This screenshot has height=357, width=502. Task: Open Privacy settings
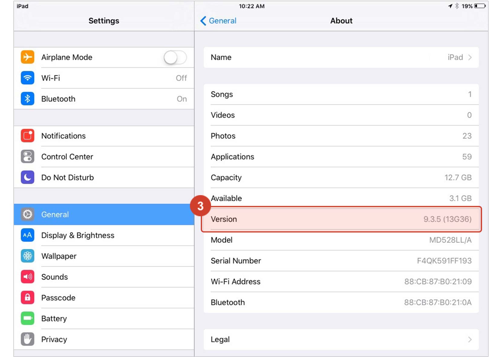(104, 339)
